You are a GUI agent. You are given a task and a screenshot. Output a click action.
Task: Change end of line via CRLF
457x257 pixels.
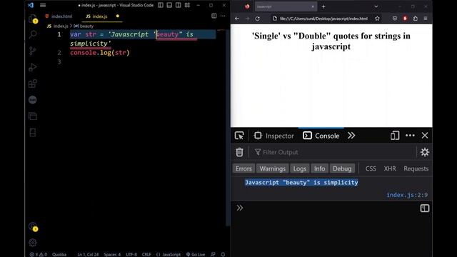pyautogui.click(x=146, y=254)
